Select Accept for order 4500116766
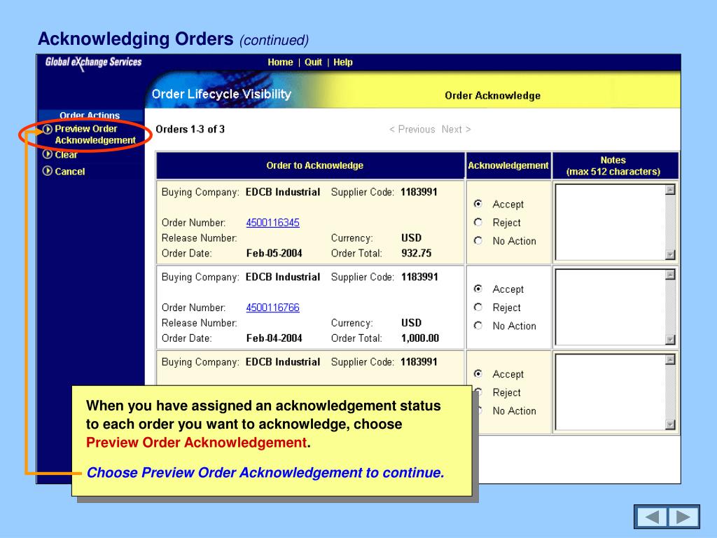The image size is (717, 538). [478, 289]
